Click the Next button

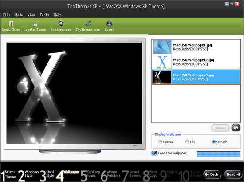coord(233,174)
